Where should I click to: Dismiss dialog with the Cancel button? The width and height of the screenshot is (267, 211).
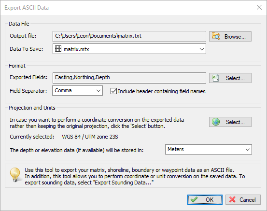pyautogui.click(x=243, y=199)
